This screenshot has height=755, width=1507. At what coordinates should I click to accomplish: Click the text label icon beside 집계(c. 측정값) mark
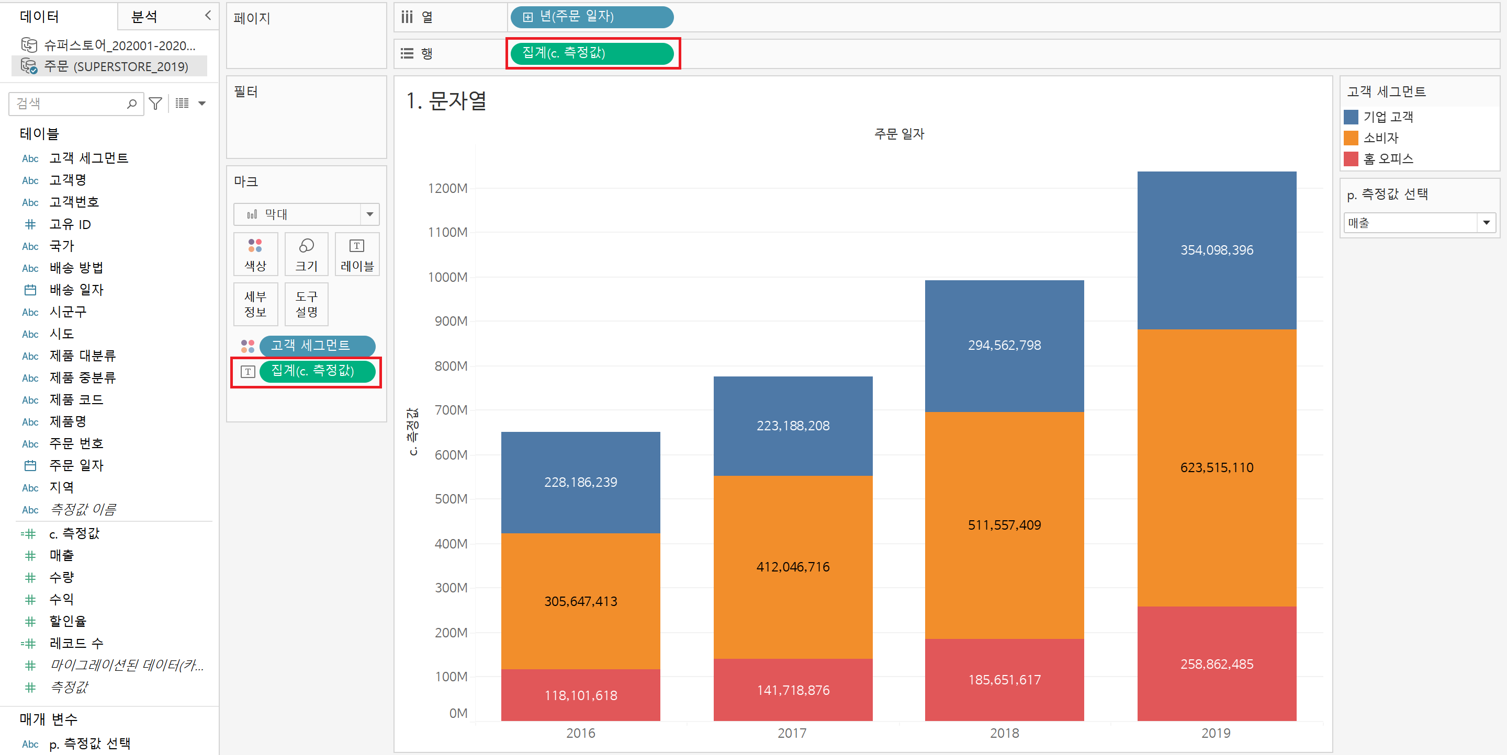point(248,371)
